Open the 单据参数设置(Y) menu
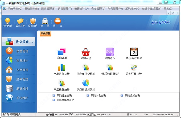 point(151,9)
